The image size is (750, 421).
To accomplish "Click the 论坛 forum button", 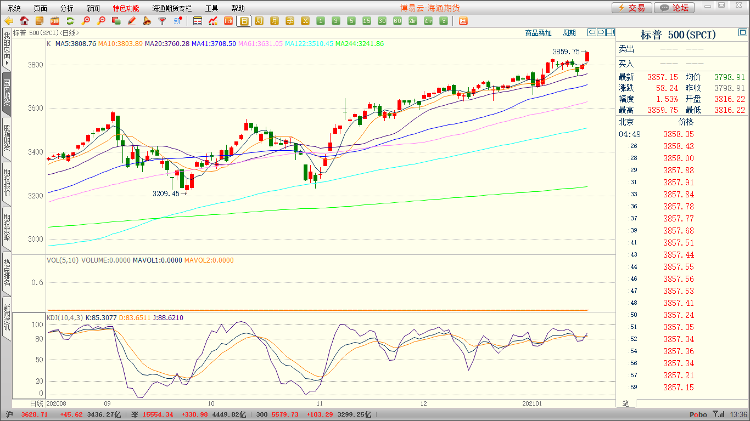I will point(674,8).
